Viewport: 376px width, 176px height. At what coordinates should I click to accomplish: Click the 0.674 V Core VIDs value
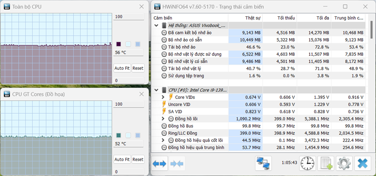pos(252,97)
